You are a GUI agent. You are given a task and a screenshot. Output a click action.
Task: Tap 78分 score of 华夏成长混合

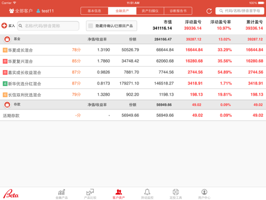pyautogui.click(x=76, y=50)
